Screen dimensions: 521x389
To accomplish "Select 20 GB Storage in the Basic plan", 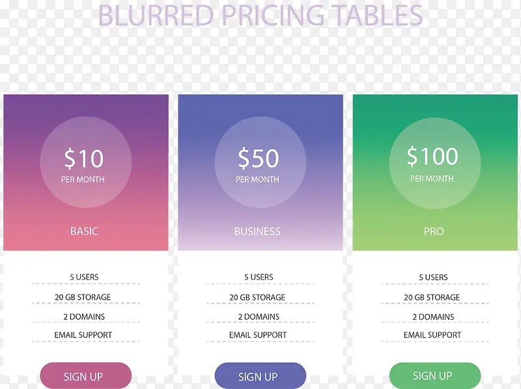I will pos(83,297).
